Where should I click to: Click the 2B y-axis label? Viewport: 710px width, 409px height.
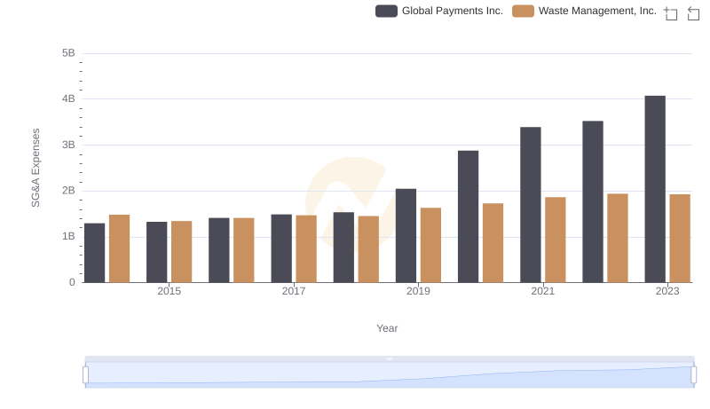(68, 191)
